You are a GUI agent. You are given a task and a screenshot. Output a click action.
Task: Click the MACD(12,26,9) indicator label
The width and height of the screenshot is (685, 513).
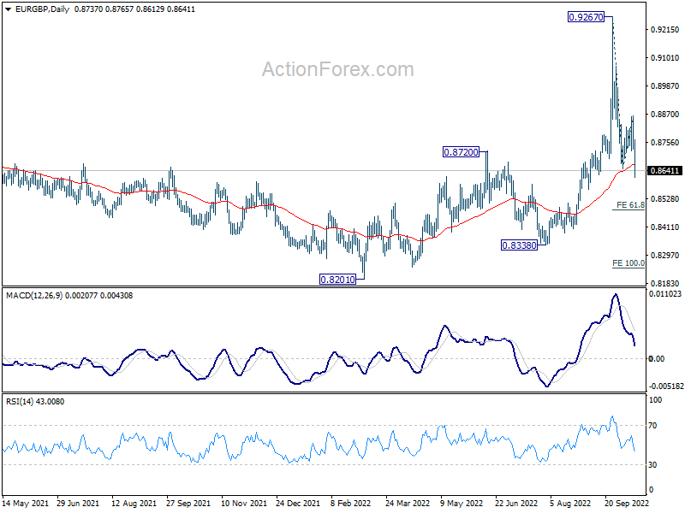point(34,296)
